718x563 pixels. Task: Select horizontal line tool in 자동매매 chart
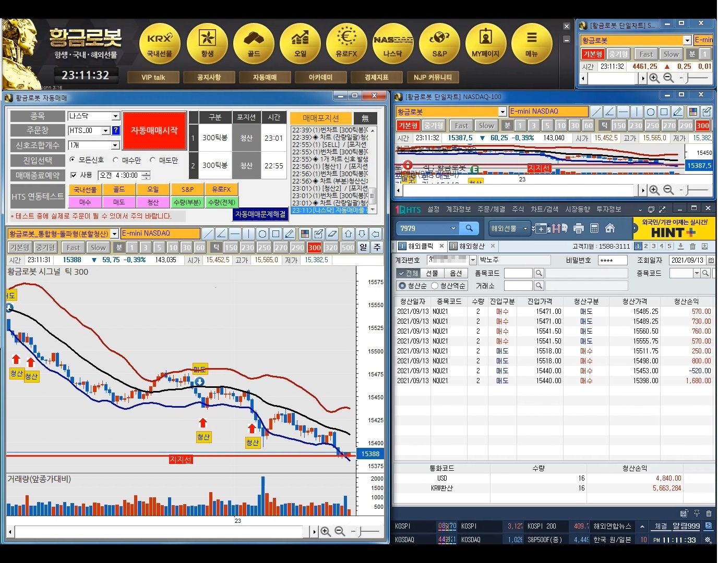tap(235, 234)
